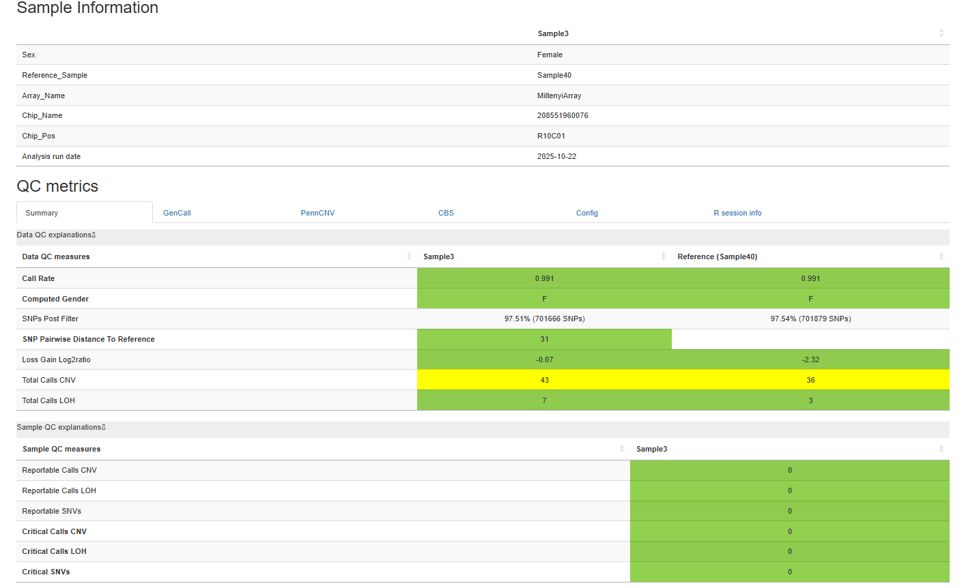Switch to the GenCall tab
The height and width of the screenshot is (588, 964).
(x=177, y=213)
